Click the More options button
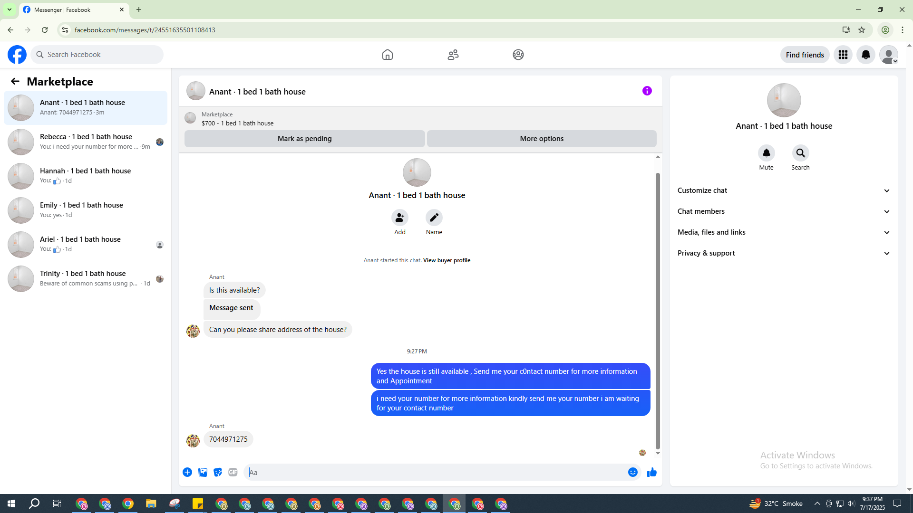 pyautogui.click(x=542, y=139)
